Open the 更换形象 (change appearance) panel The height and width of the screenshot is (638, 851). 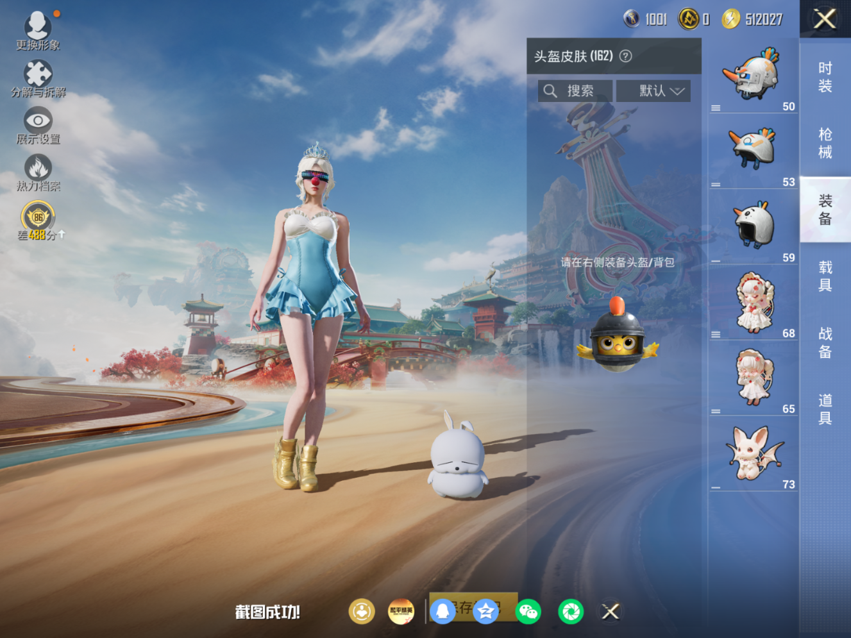pyautogui.click(x=38, y=27)
